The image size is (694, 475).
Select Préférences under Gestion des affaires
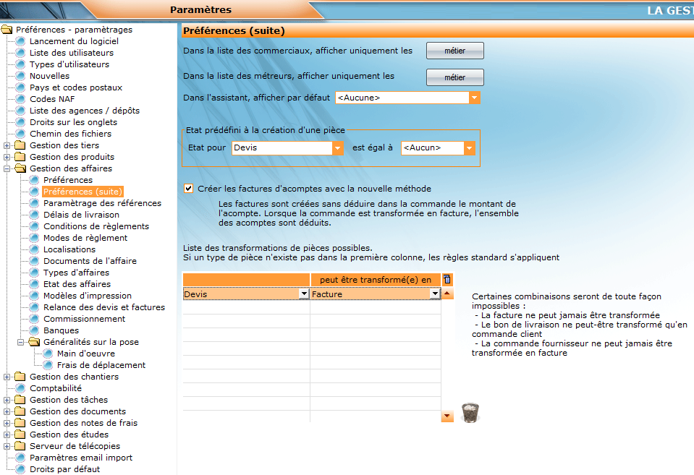click(x=68, y=179)
